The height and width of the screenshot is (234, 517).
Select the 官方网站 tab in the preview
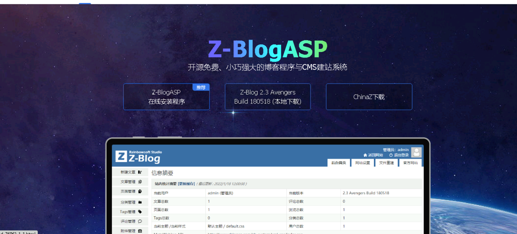411,163
